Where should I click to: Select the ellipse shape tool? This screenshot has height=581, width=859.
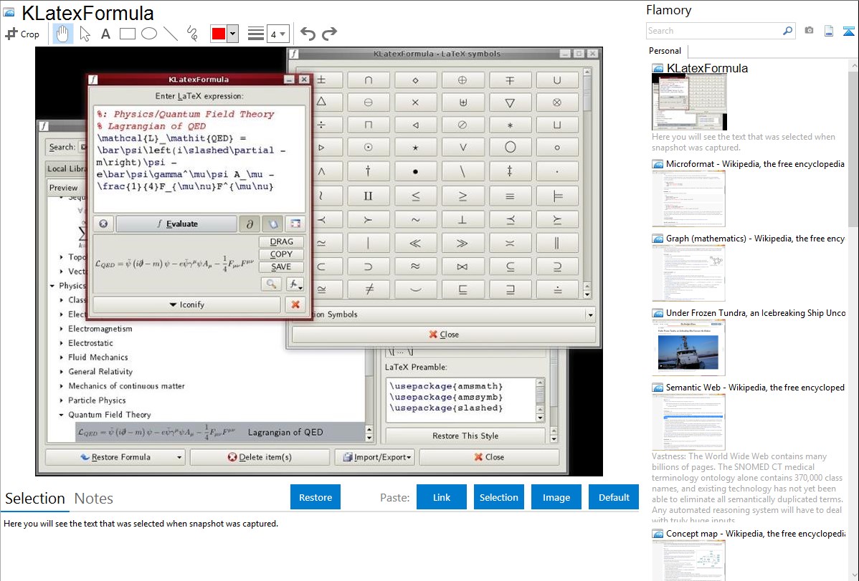(x=149, y=34)
